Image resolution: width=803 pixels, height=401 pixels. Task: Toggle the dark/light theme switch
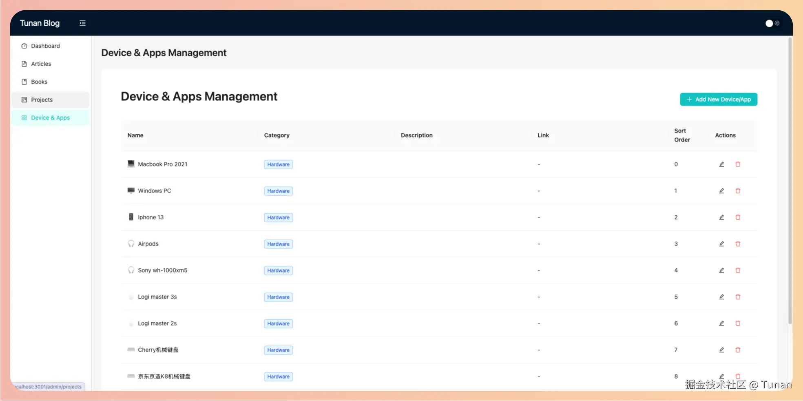tap(772, 23)
